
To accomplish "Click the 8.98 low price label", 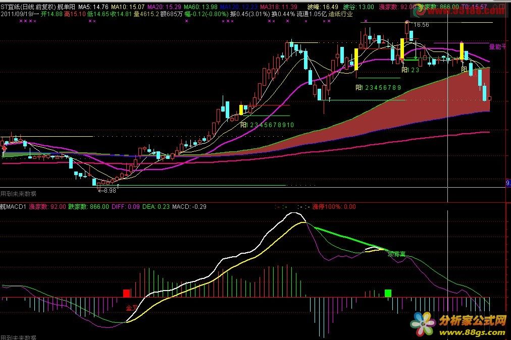I will [110, 191].
